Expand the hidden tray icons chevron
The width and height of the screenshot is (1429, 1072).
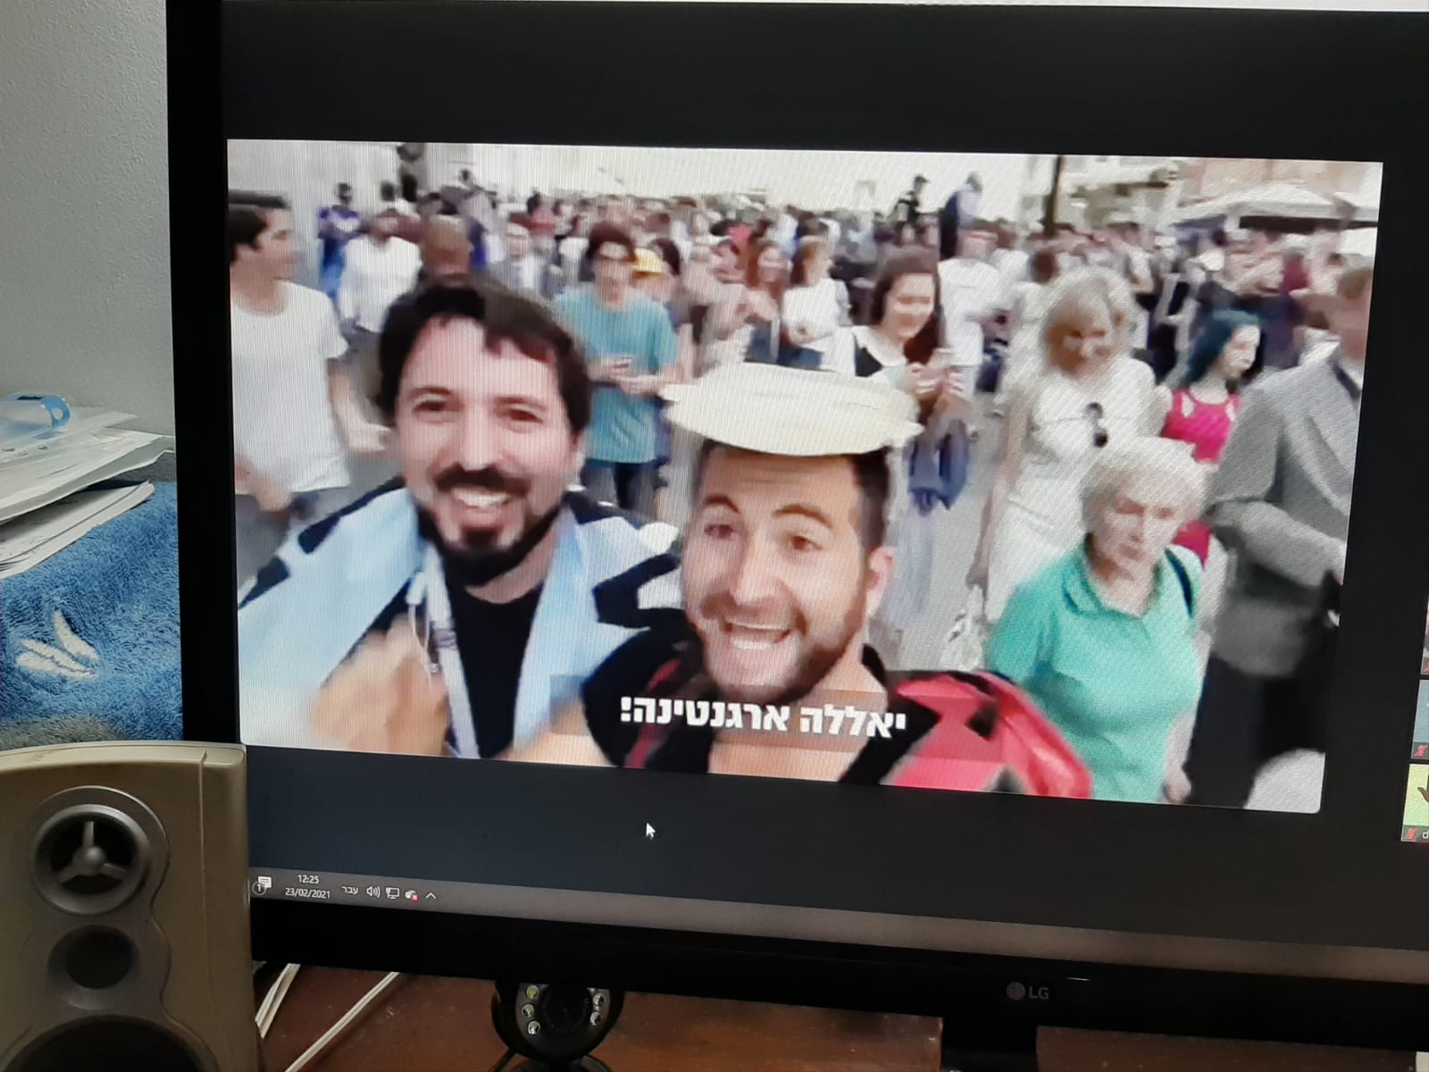point(430,894)
